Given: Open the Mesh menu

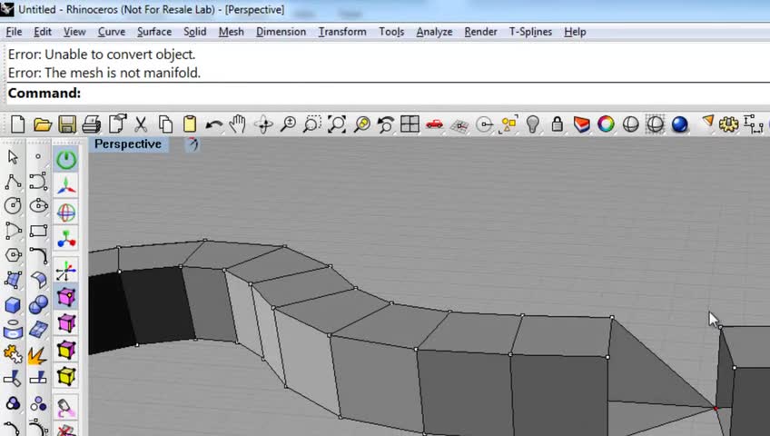Looking at the screenshot, I should [231, 32].
